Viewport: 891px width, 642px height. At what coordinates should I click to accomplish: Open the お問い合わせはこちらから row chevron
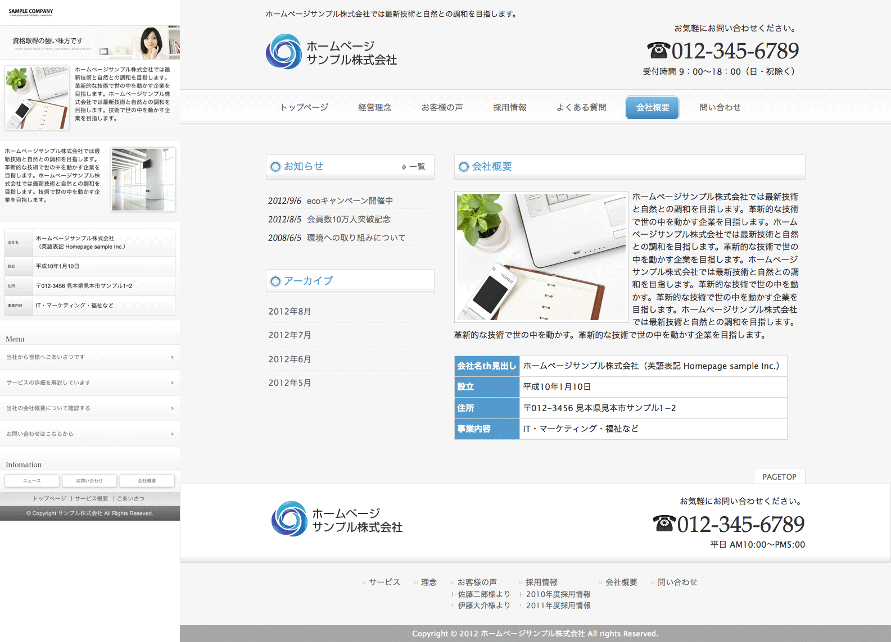(172, 434)
